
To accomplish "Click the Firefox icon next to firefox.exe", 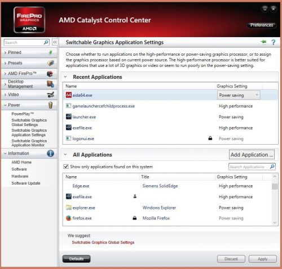I will point(69,218).
